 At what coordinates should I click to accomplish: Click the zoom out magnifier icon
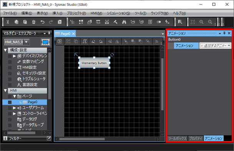210,22
